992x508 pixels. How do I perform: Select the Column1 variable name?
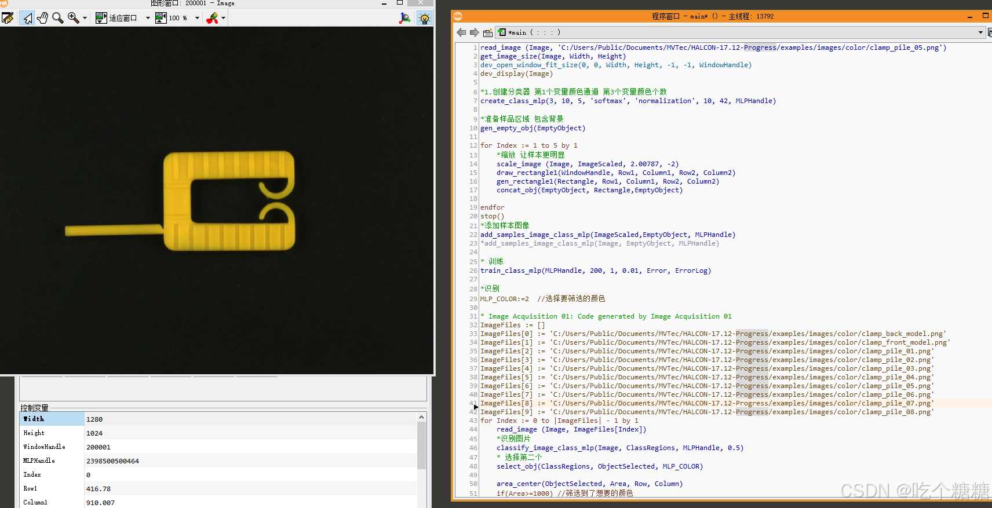click(35, 502)
